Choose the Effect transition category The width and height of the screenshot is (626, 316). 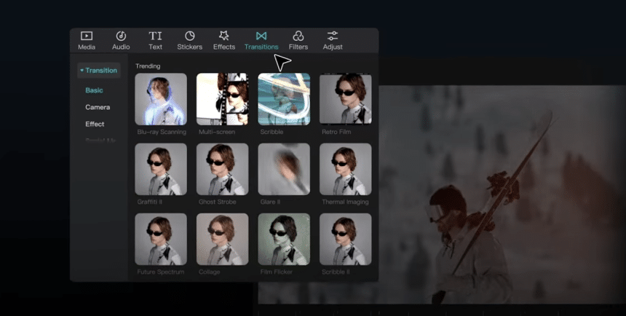[95, 124]
